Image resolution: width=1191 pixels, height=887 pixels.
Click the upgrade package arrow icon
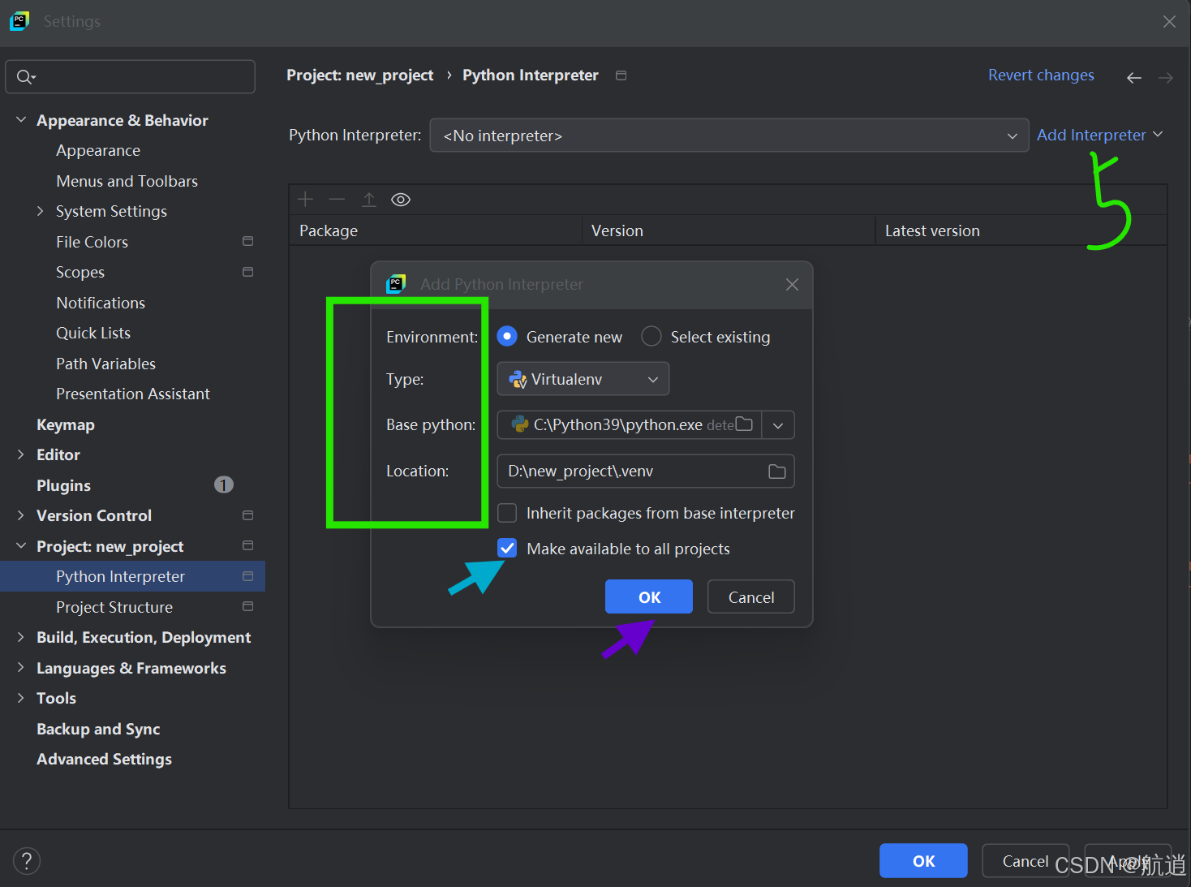(369, 200)
